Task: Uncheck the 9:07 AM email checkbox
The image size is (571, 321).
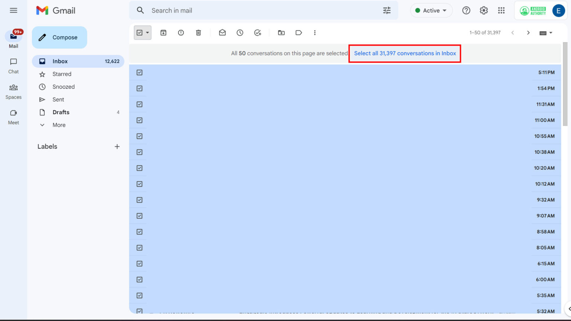Action: tap(139, 216)
